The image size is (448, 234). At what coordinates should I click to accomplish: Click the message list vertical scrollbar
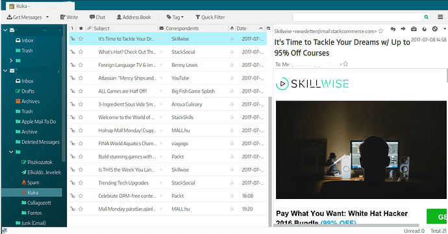click(x=270, y=161)
